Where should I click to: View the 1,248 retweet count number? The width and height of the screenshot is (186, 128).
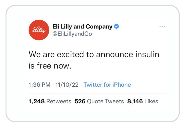coord(37,101)
